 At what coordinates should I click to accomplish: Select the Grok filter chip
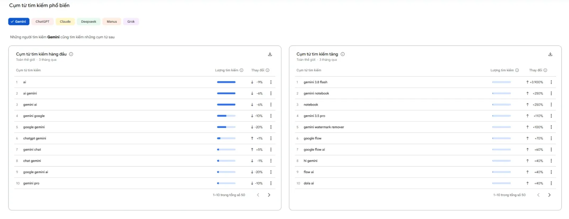coord(131,22)
